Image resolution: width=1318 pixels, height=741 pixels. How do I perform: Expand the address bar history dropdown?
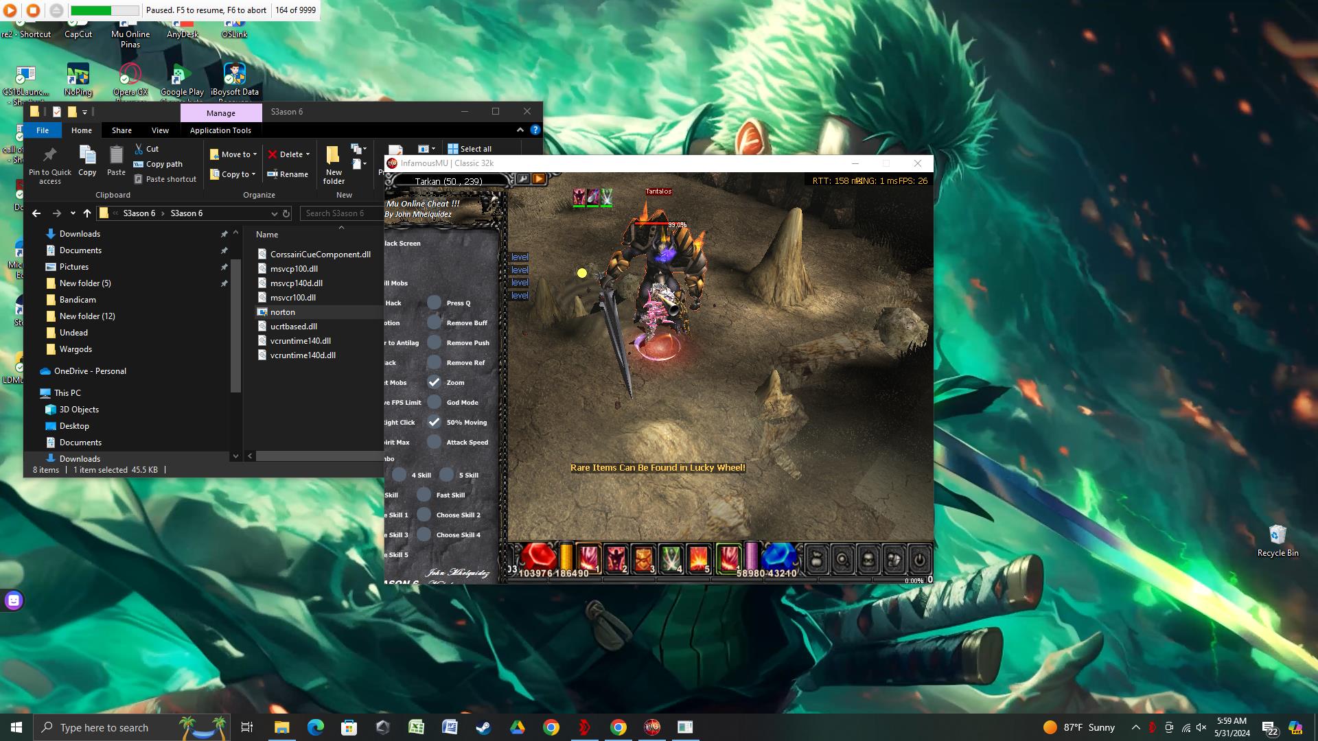tap(274, 213)
